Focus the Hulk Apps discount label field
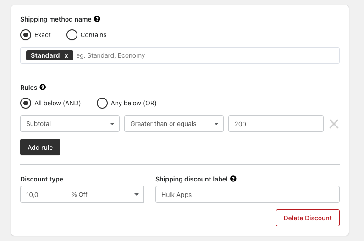Viewport: 364px width, 241px height. click(248, 194)
